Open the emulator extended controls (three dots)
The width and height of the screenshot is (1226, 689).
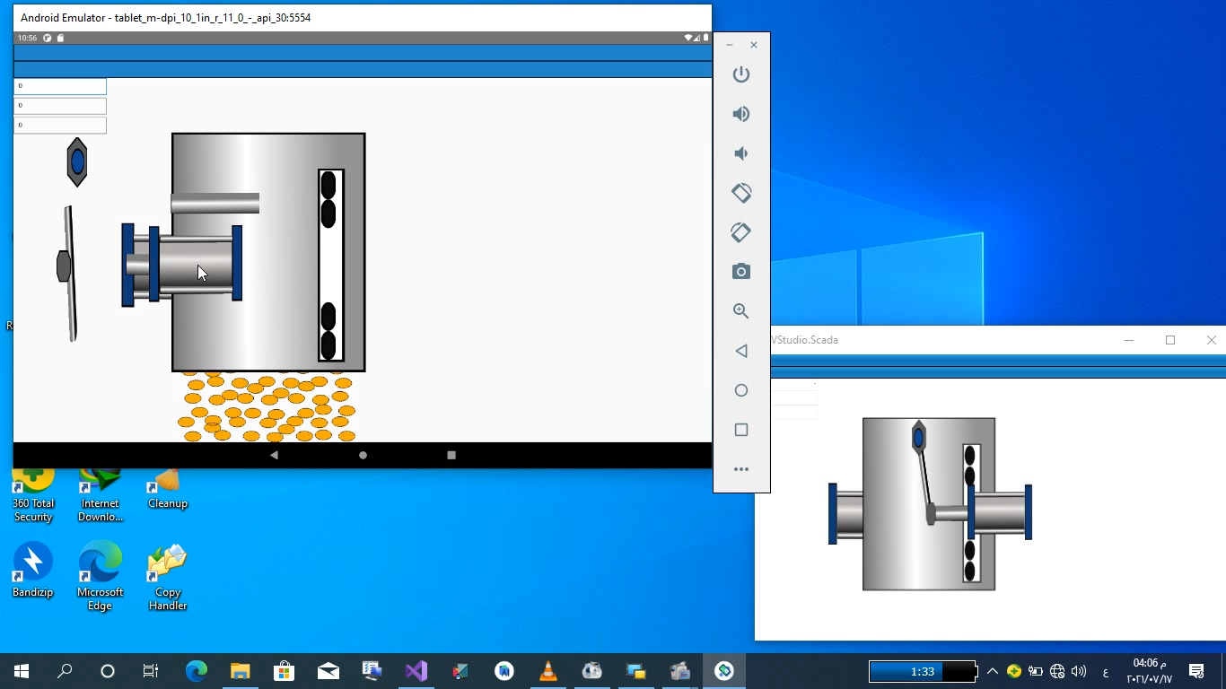tap(741, 469)
